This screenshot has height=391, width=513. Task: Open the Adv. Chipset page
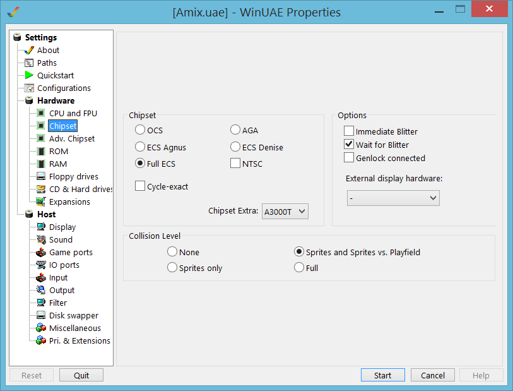click(72, 139)
